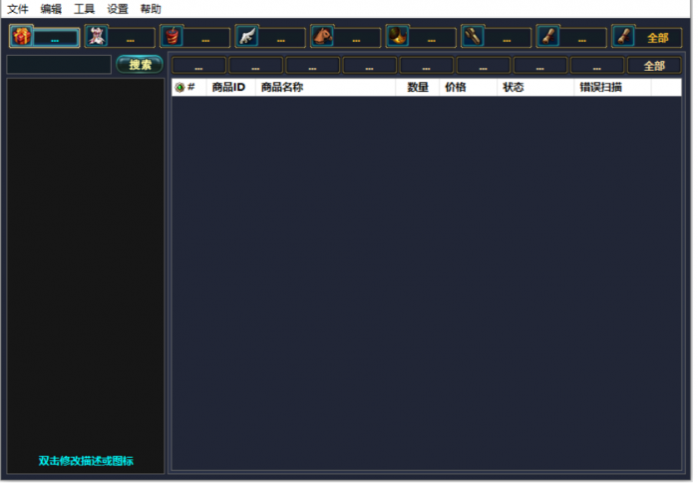Image resolution: width=698 pixels, height=483 pixels.
Task: Click the green circle icon in # column header
Action: tap(179, 88)
